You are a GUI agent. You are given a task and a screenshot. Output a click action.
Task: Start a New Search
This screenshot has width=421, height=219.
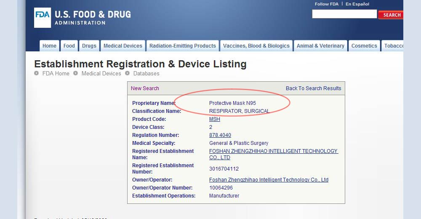point(145,88)
